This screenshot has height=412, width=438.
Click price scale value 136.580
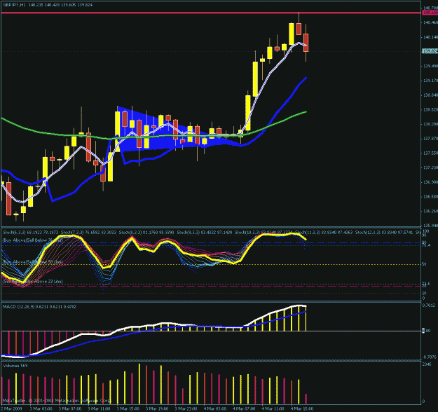(430, 197)
